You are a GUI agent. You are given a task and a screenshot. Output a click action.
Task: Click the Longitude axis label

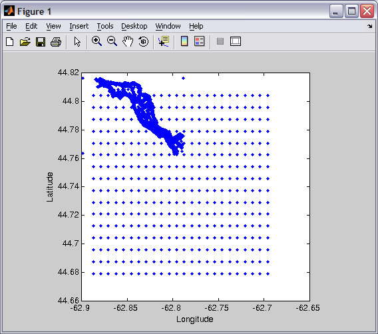point(195,319)
